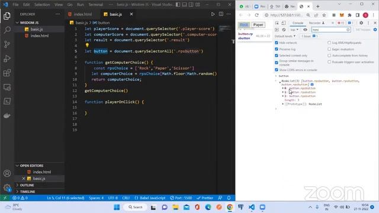Open the File menu
This screenshot has height=213, width=379.
click(x=15, y=4)
